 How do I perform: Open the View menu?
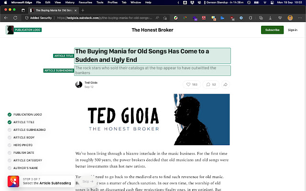[x=57, y=2]
